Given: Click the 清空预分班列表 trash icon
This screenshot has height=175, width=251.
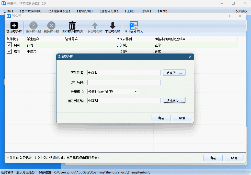Looking at the screenshot, I should coord(72,25).
